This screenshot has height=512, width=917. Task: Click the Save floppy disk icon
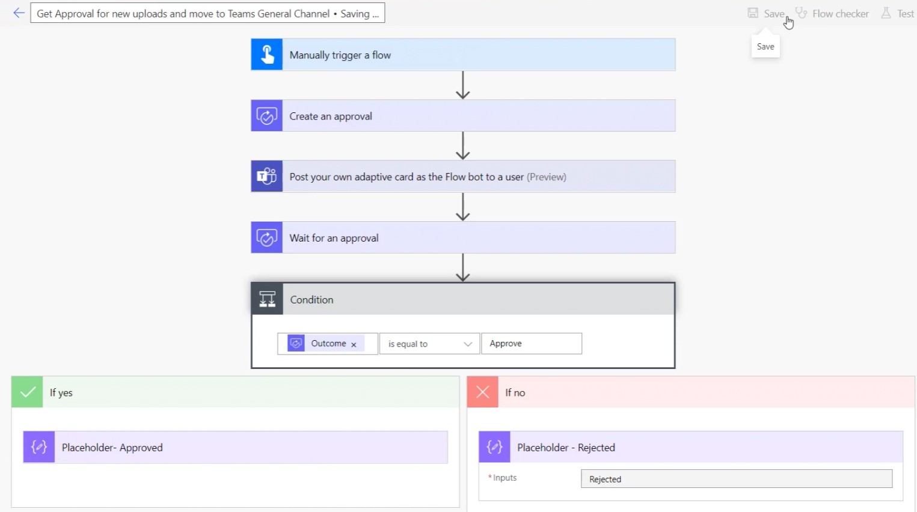point(753,13)
